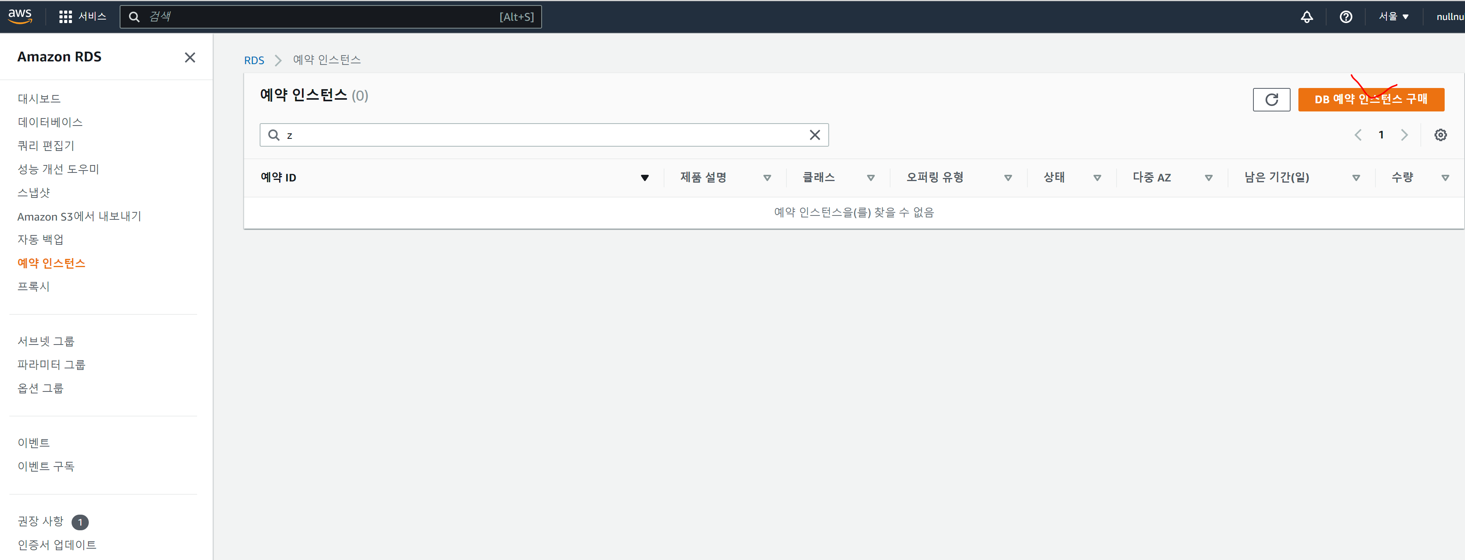Go to next page arrow
The width and height of the screenshot is (1465, 560).
tap(1404, 135)
